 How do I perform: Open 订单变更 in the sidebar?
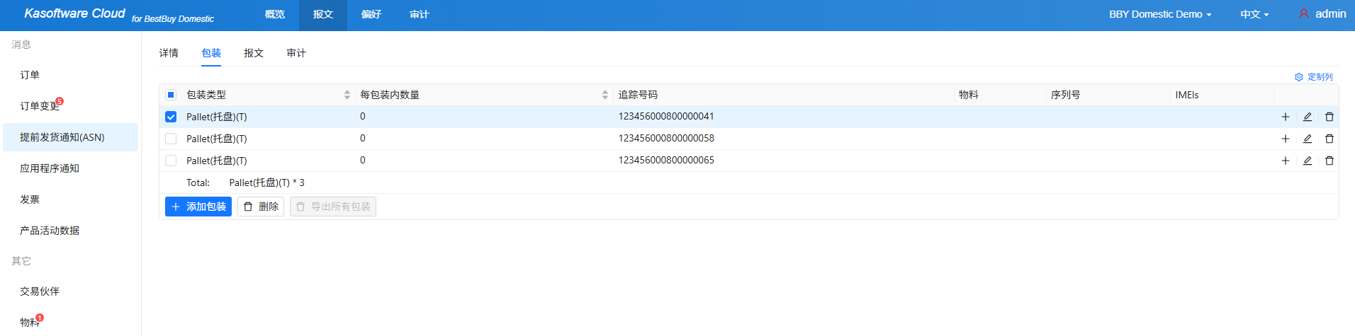click(x=40, y=106)
